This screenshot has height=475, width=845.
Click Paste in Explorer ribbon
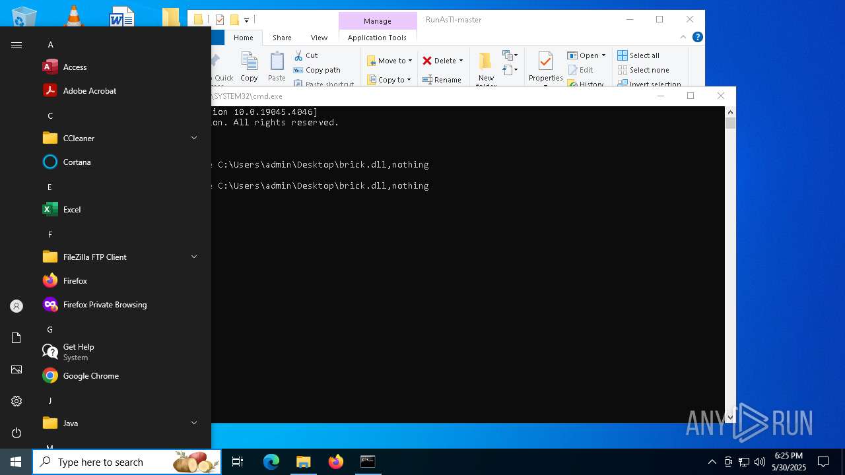coord(277,67)
